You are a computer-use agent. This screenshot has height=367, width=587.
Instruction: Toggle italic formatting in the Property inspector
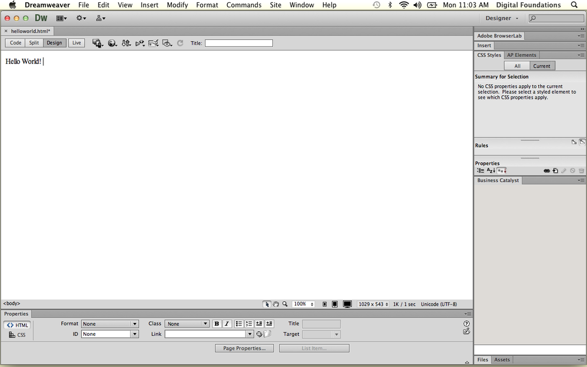[x=227, y=324]
